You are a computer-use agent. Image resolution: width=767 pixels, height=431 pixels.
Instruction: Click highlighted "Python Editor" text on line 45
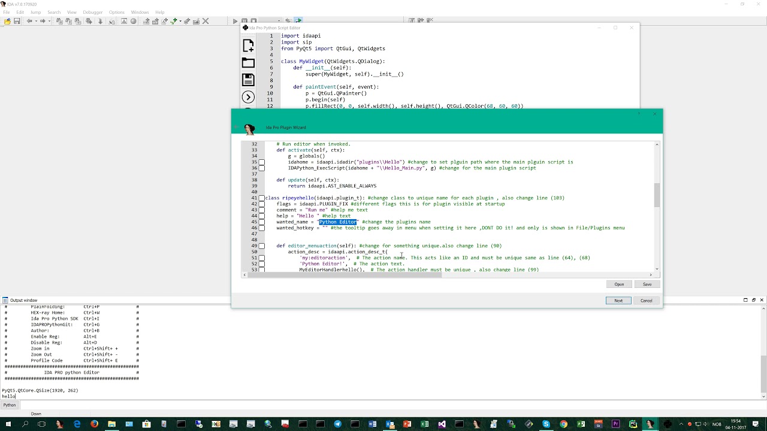click(338, 222)
